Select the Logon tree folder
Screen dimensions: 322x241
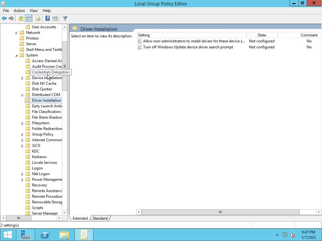pos(37,168)
